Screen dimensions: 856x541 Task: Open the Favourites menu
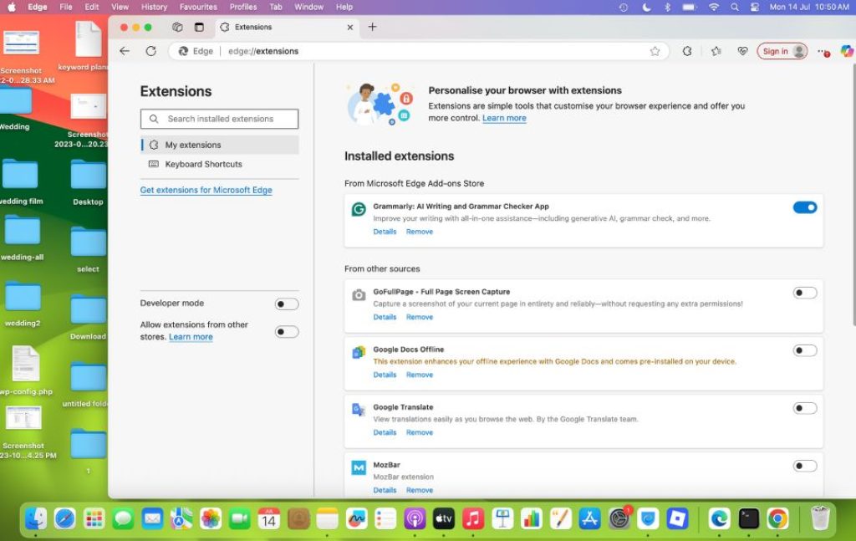pyautogui.click(x=198, y=7)
